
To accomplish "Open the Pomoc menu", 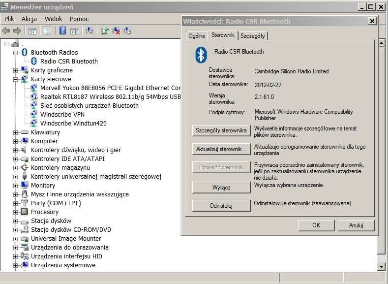I will pos(79,19).
